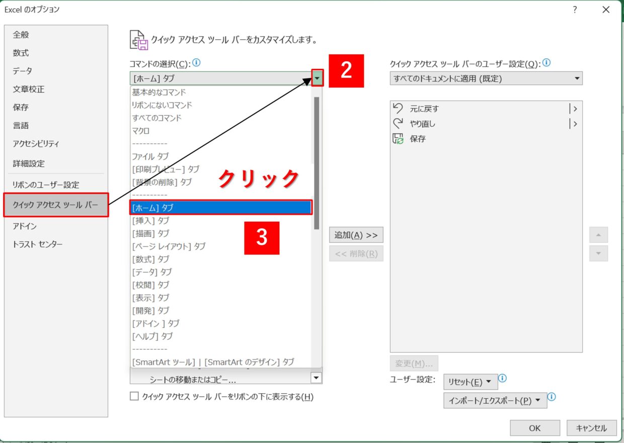Viewport: 624px width, 443px height.
Task: Open the リセット dropdown button
Action: 471,382
